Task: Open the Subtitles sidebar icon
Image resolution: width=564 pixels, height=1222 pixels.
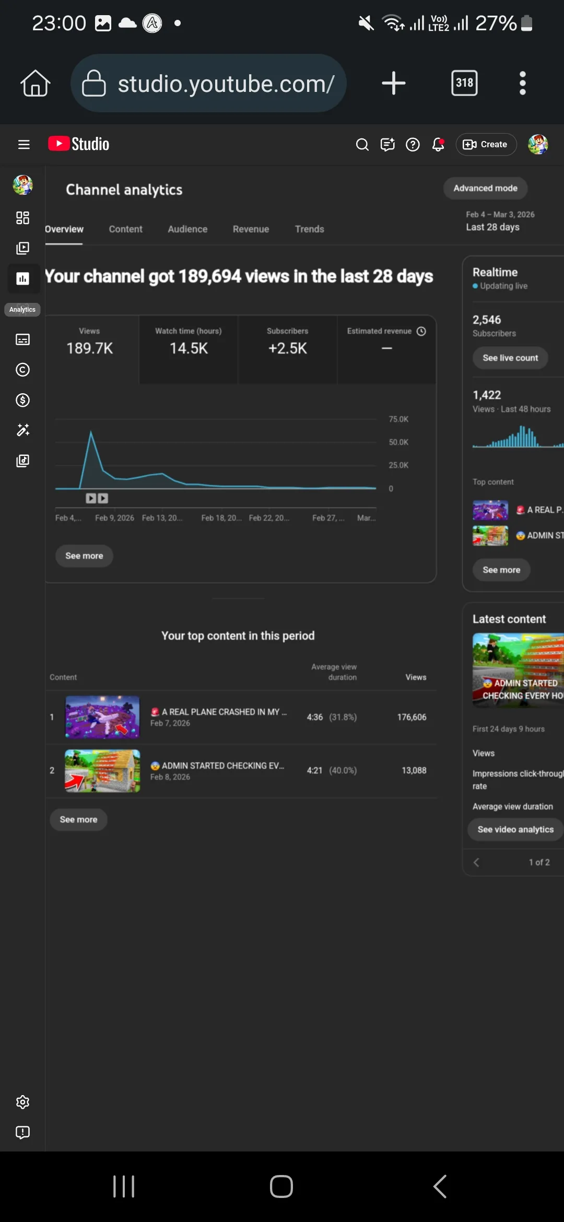Action: 22,339
